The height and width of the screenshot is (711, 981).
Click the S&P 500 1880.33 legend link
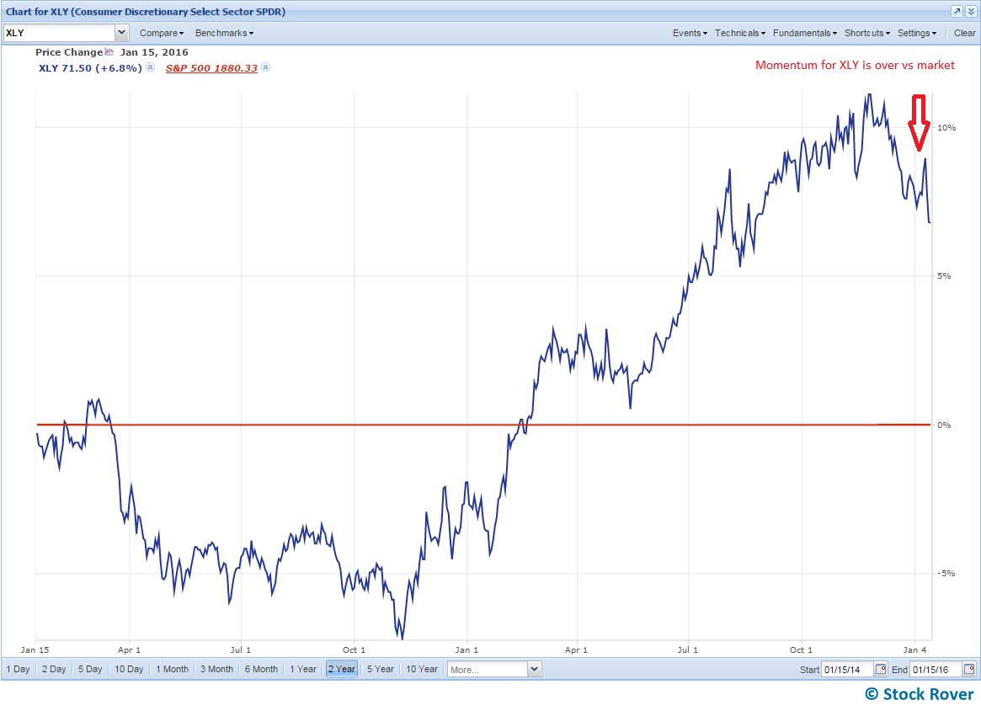pyautogui.click(x=211, y=68)
